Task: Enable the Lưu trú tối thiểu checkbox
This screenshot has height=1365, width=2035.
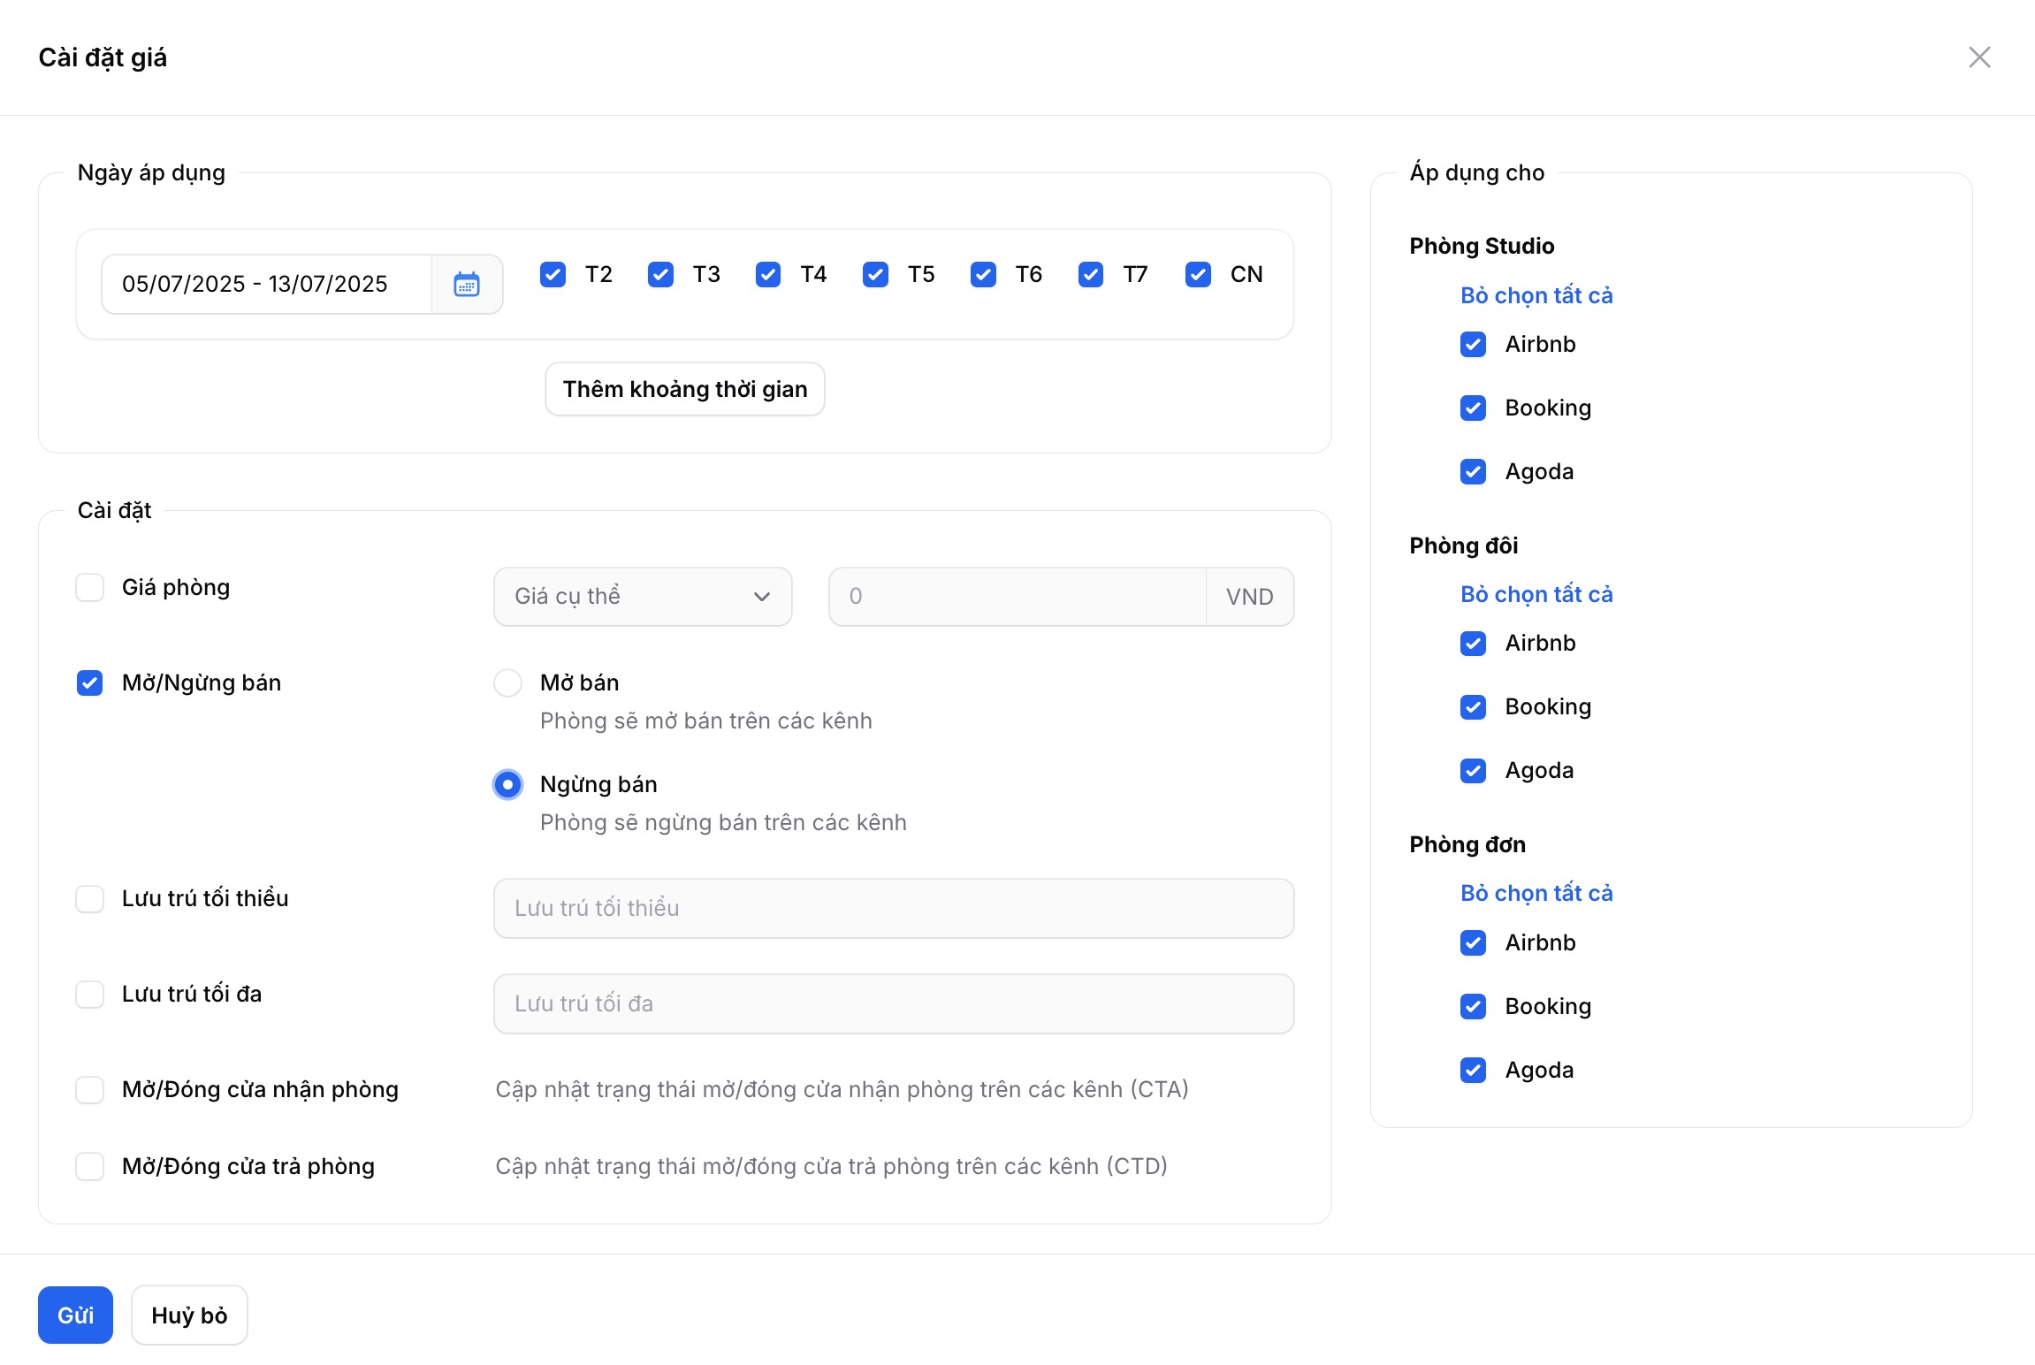Action: [90, 898]
